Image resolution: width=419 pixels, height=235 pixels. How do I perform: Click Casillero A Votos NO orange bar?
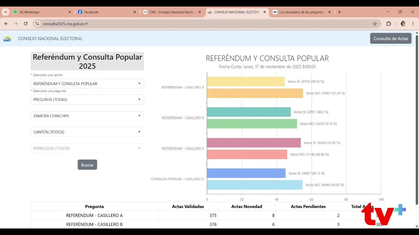click(x=255, y=93)
